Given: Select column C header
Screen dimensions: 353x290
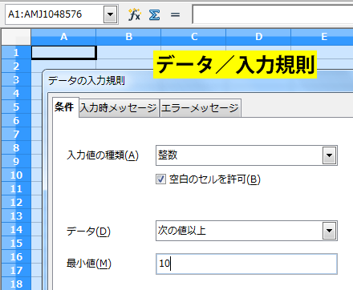Looking at the screenshot, I should click(193, 37).
